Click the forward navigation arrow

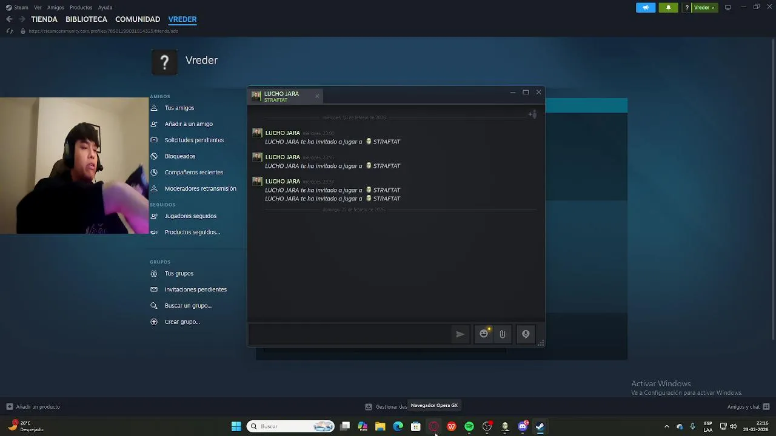coord(22,19)
